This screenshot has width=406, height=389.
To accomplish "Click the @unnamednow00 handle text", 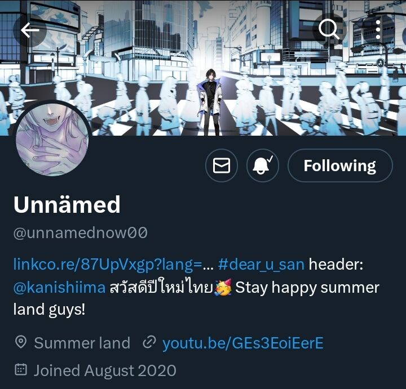I will (x=80, y=232).
